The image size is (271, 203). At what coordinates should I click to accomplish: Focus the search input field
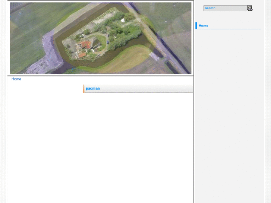click(225, 8)
